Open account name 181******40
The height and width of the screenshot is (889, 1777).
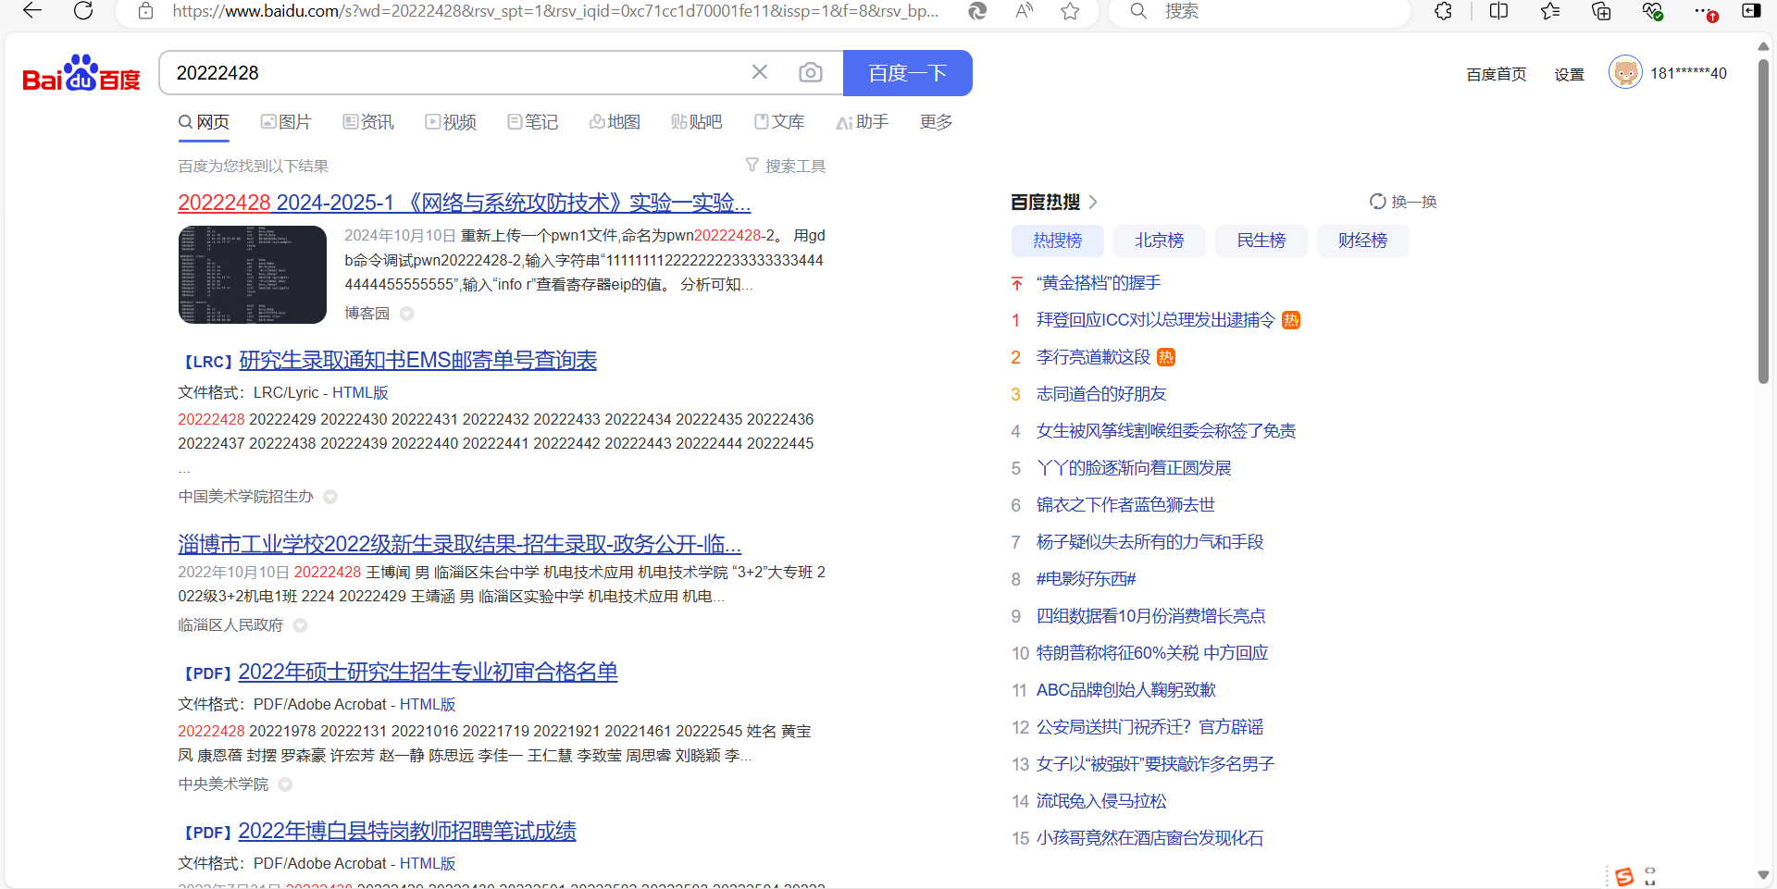[x=1688, y=74]
